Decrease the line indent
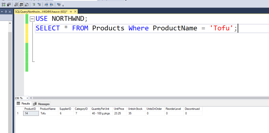The height and width of the screenshot is (133, 269). [46, 4]
